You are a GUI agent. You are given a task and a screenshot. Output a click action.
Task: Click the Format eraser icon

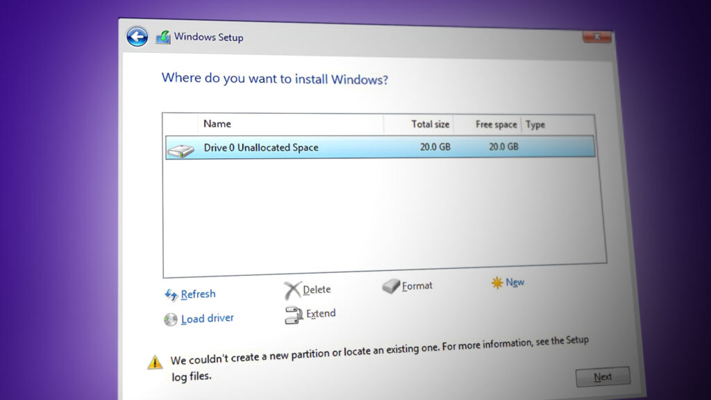pos(391,285)
